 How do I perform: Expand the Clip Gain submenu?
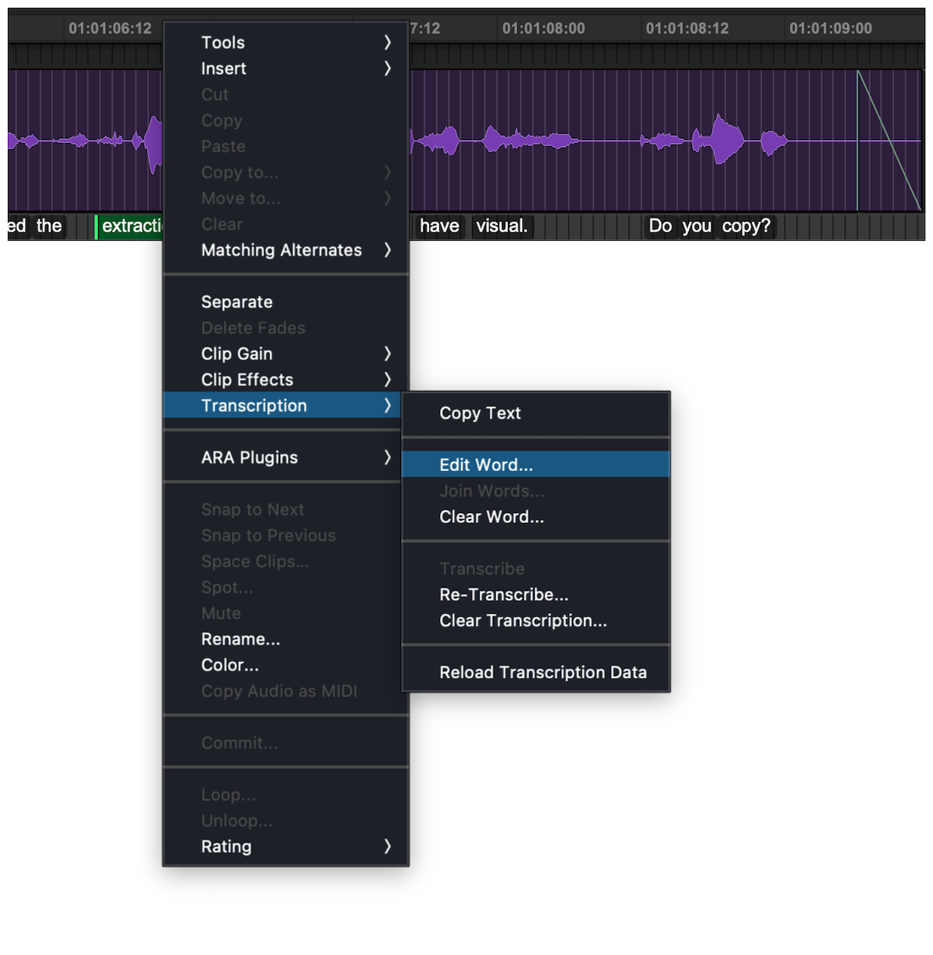(x=387, y=354)
